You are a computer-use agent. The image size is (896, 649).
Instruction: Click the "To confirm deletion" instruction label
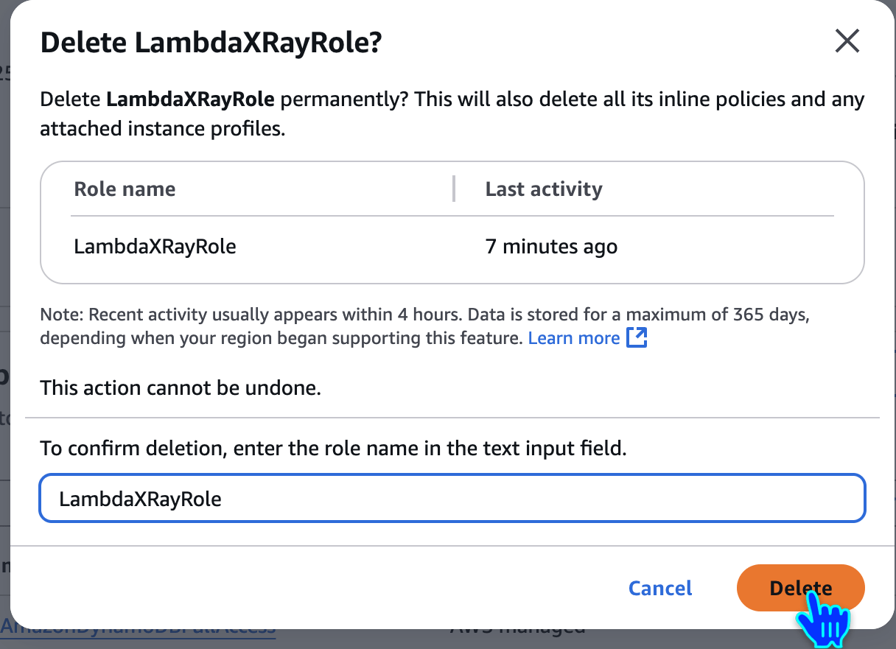click(x=333, y=448)
